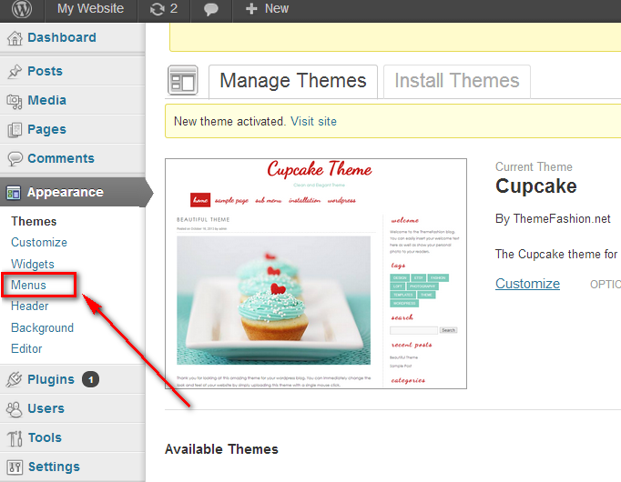Select the Appearance menu heading
Screen dimensions: 621x482
65,192
